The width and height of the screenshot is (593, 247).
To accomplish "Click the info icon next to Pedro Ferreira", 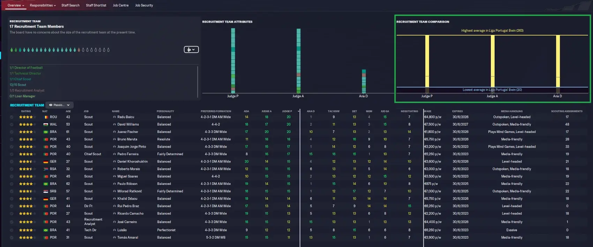I will click(114, 154).
